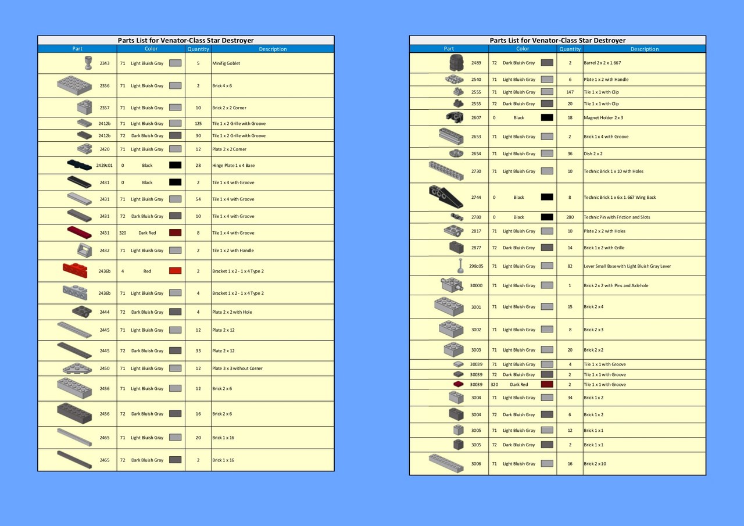Click the "Plate 3 x 3 without Corner" description
Image resolution: width=744 pixels, height=526 pixels.
pyautogui.click(x=237, y=368)
